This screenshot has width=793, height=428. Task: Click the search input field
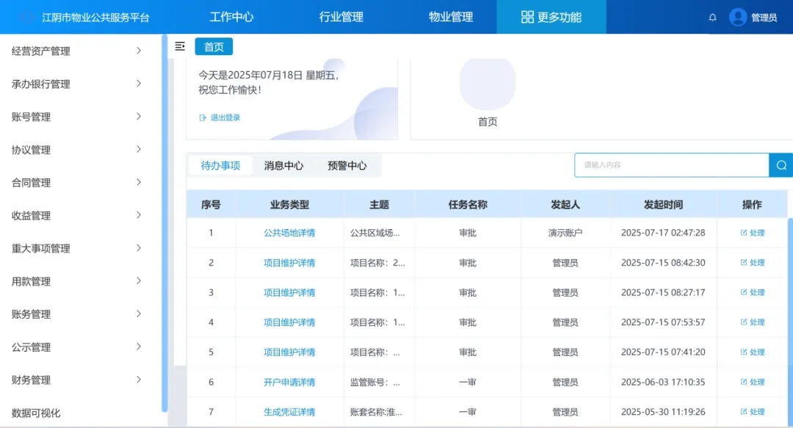(x=670, y=165)
